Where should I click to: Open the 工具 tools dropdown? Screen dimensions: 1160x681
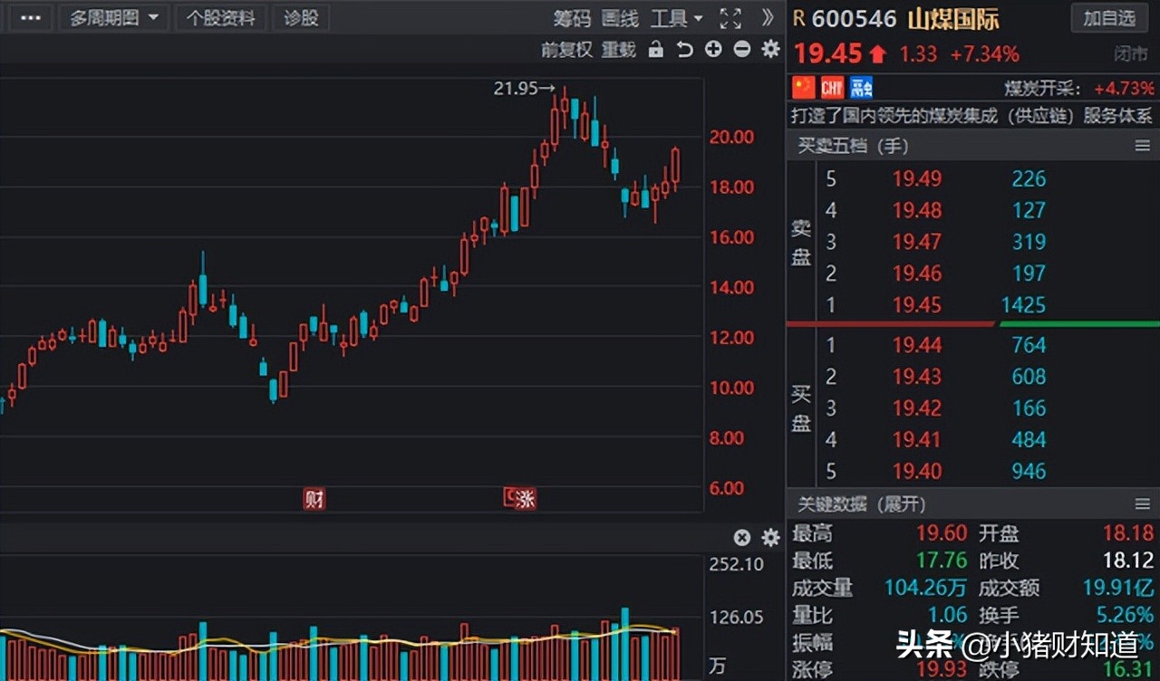[x=675, y=18]
